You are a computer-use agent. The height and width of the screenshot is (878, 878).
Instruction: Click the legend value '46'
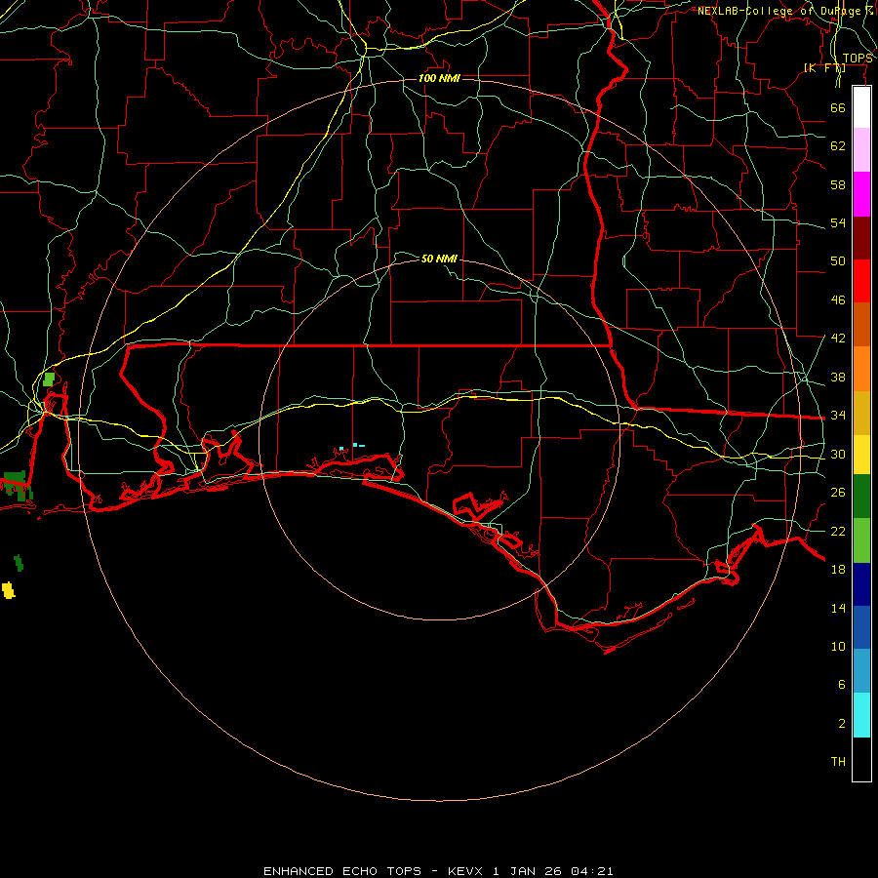pos(838,300)
